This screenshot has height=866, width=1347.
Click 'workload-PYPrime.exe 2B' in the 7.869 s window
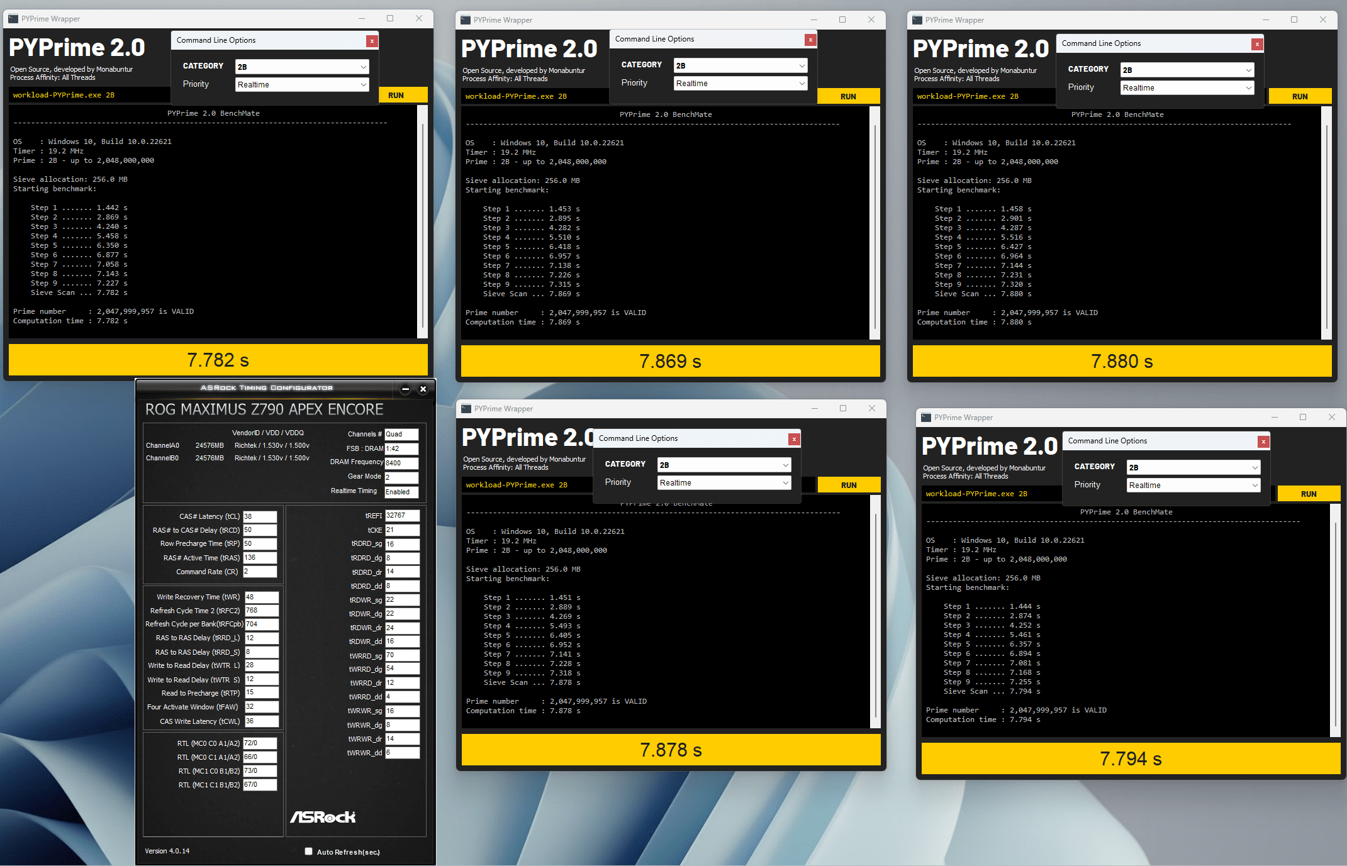pos(516,97)
